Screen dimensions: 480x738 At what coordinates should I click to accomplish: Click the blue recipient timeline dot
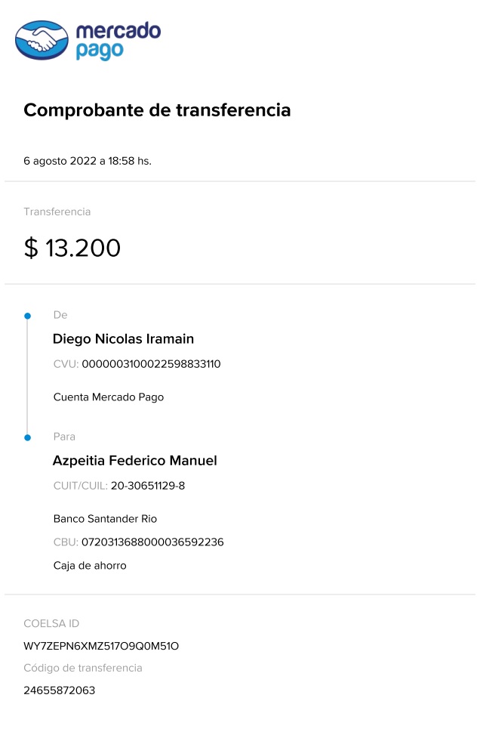click(28, 437)
